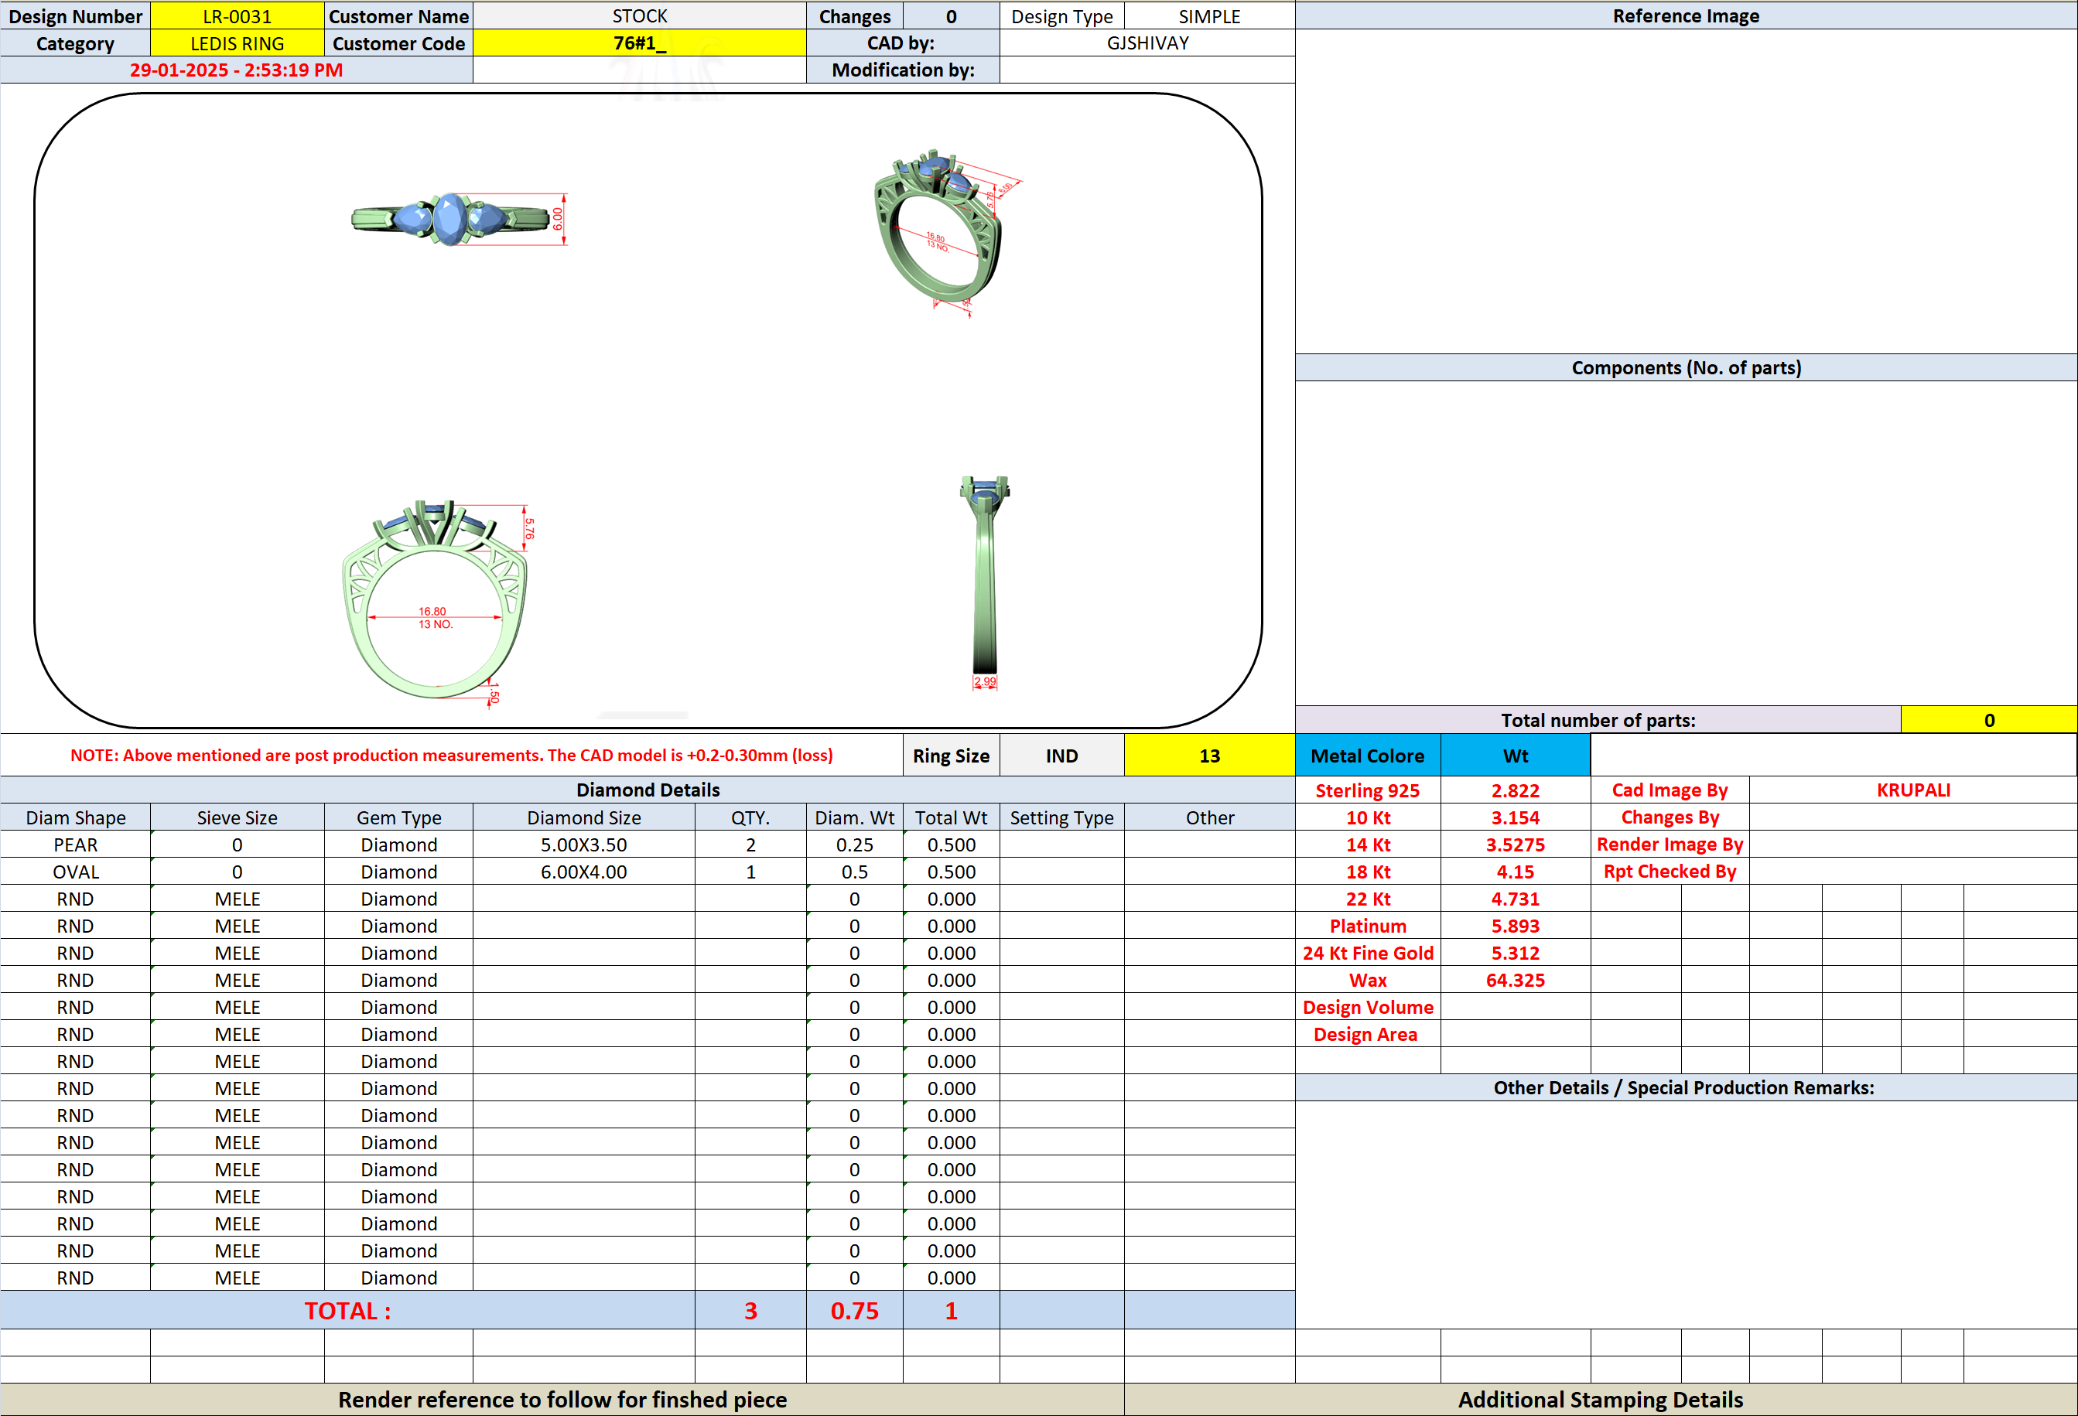Select the PEAR row QTY value 2
The height and width of the screenshot is (1416, 2078).
750,844
